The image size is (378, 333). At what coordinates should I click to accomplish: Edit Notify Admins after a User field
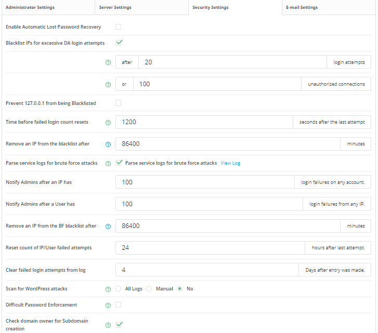coord(209,204)
